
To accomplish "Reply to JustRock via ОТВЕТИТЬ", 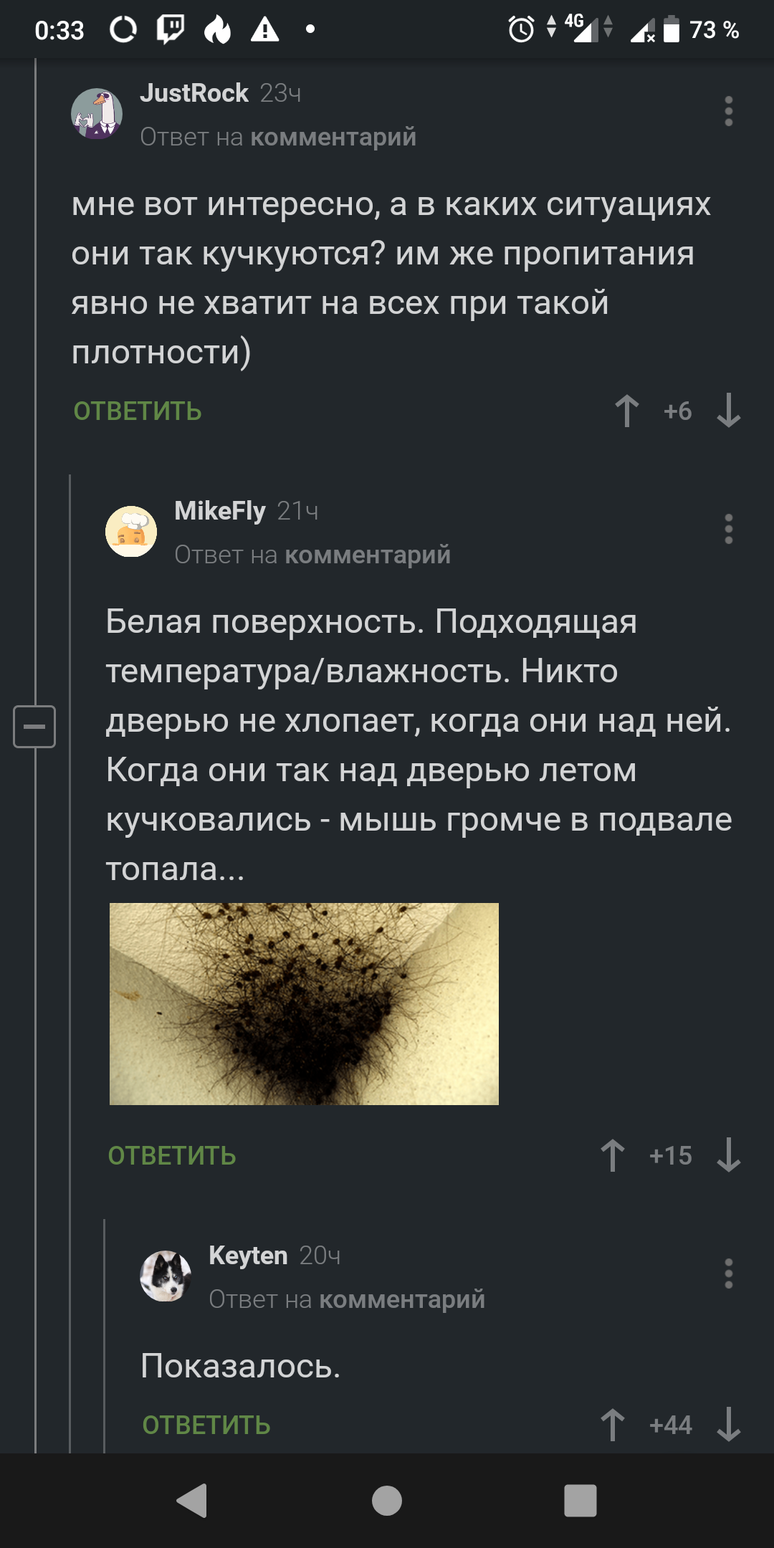I will coord(138,411).
